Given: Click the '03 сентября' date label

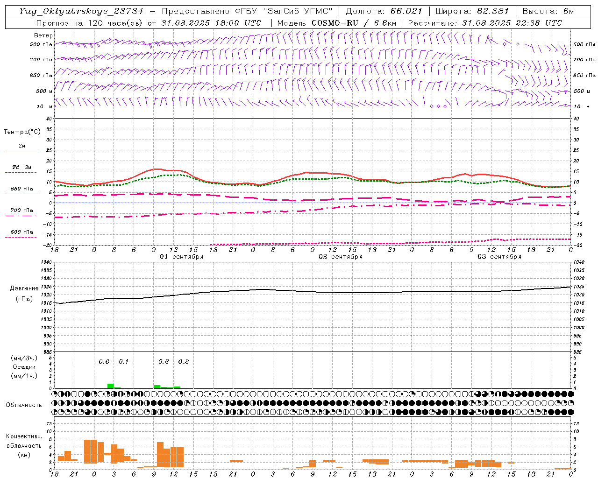Looking at the screenshot, I should [x=499, y=257].
